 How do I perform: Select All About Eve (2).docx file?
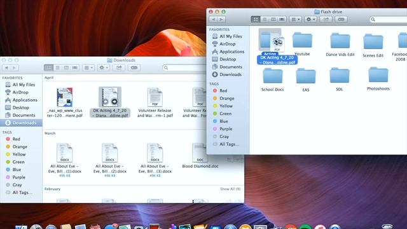click(110, 153)
